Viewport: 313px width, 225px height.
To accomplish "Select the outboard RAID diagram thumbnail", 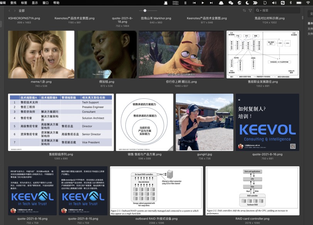I will pos(156,191).
